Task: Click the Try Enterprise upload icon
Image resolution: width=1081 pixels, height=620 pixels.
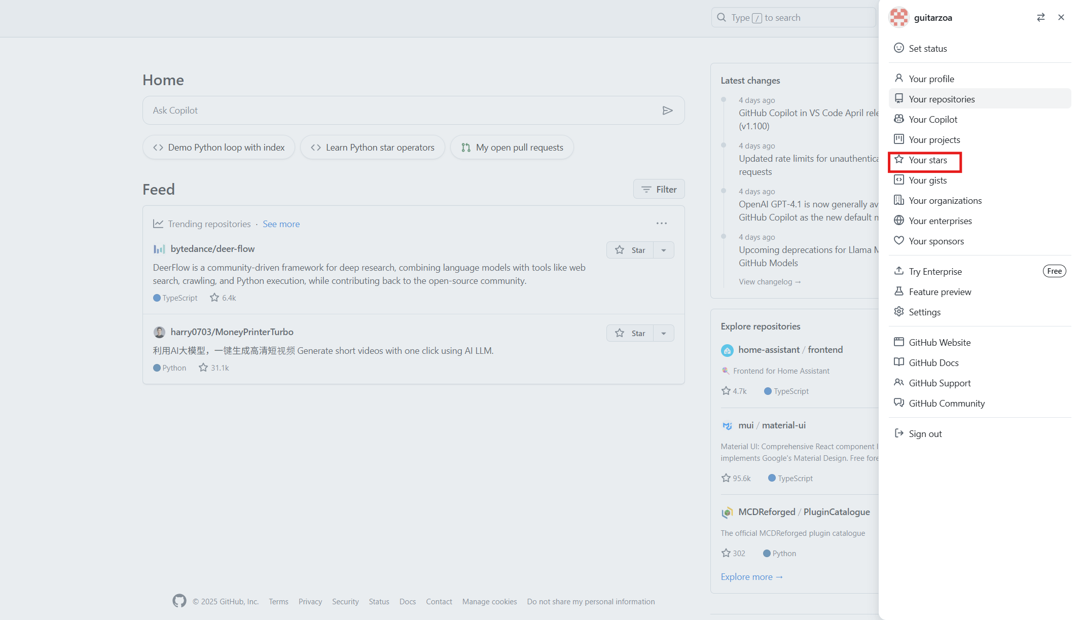Action: click(898, 271)
